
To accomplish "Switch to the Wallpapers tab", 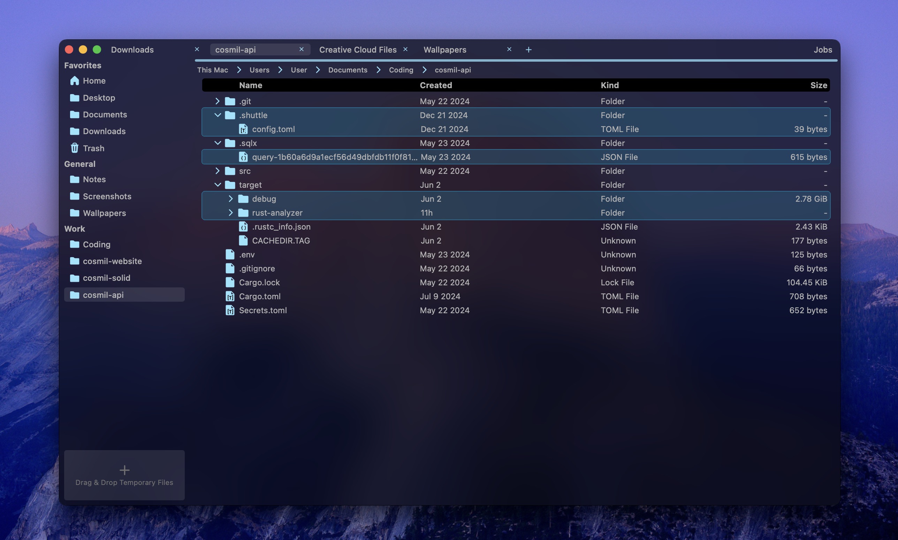I will pos(445,50).
